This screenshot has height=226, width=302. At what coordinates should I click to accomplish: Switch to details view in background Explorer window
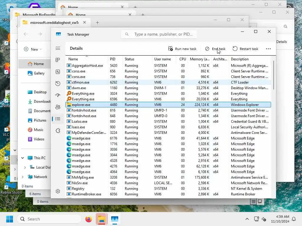253,201
